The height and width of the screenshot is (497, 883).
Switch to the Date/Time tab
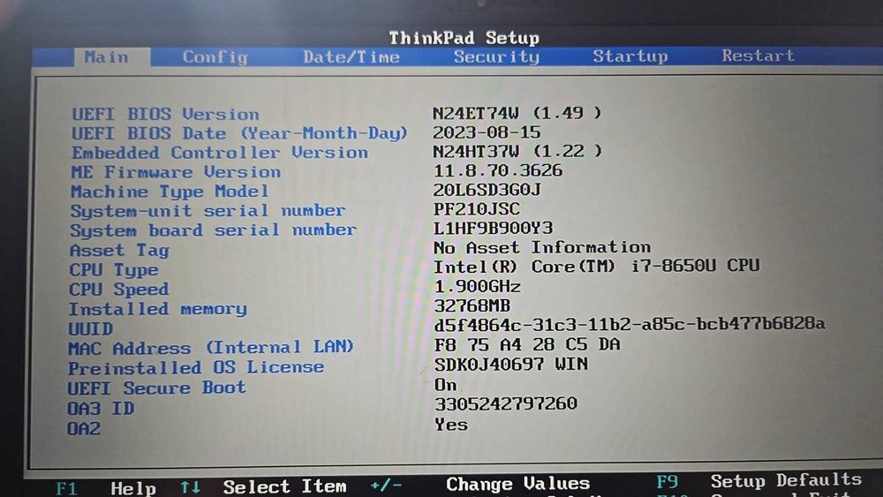coord(351,56)
